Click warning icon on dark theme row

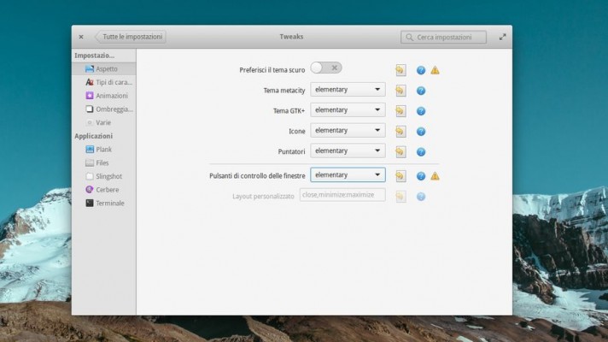[x=435, y=70]
